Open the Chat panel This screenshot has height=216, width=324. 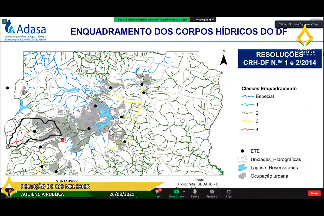(x=158, y=192)
